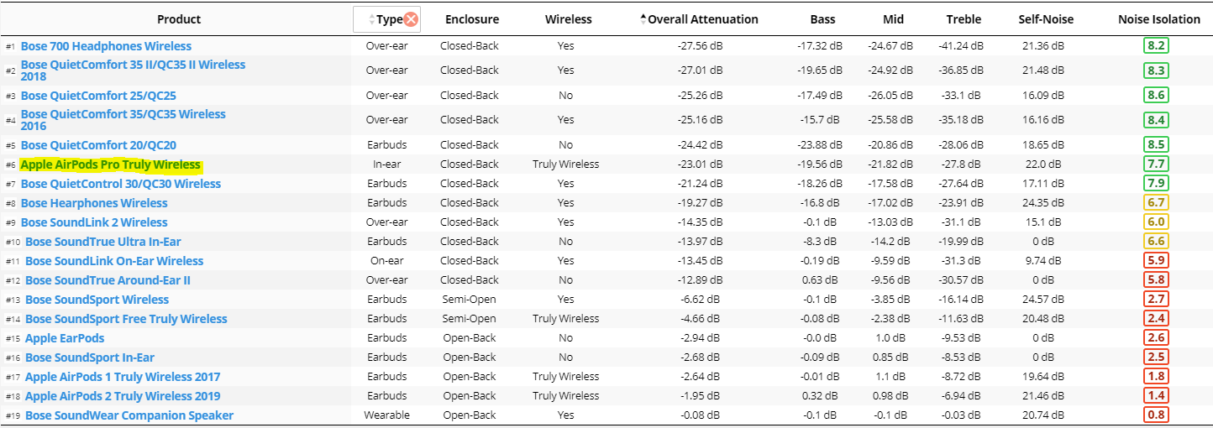Open Bose 700 Headphones Wireless link

106,46
